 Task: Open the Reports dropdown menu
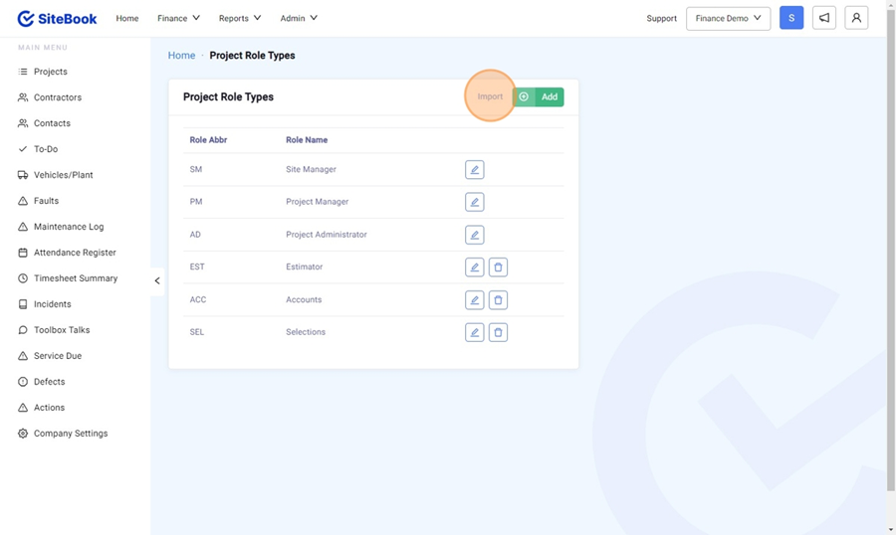click(x=240, y=18)
